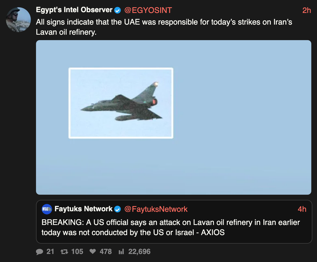Click the 22,696 views count
This screenshot has width=317, height=262.
(x=139, y=252)
